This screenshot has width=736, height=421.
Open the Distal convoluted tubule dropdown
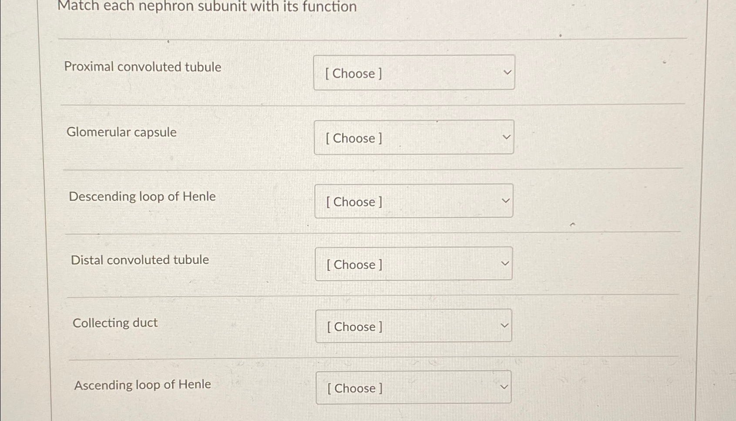pyautogui.click(x=413, y=264)
